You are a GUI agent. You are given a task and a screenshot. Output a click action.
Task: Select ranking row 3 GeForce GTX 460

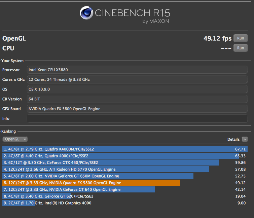[x=125, y=162]
